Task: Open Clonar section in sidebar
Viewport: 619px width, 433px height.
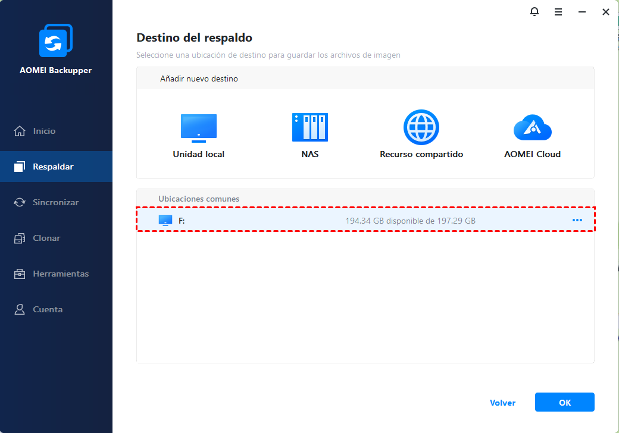Action: (56, 238)
